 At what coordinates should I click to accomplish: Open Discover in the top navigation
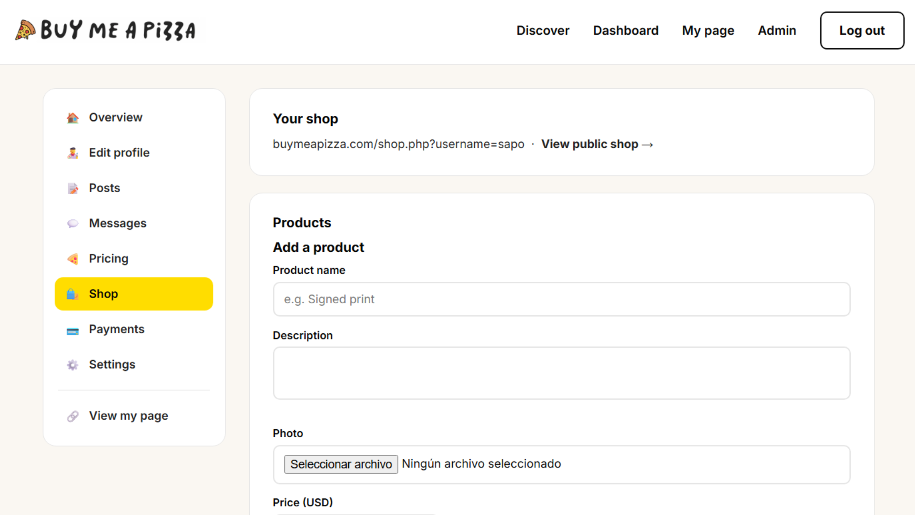pos(543,31)
